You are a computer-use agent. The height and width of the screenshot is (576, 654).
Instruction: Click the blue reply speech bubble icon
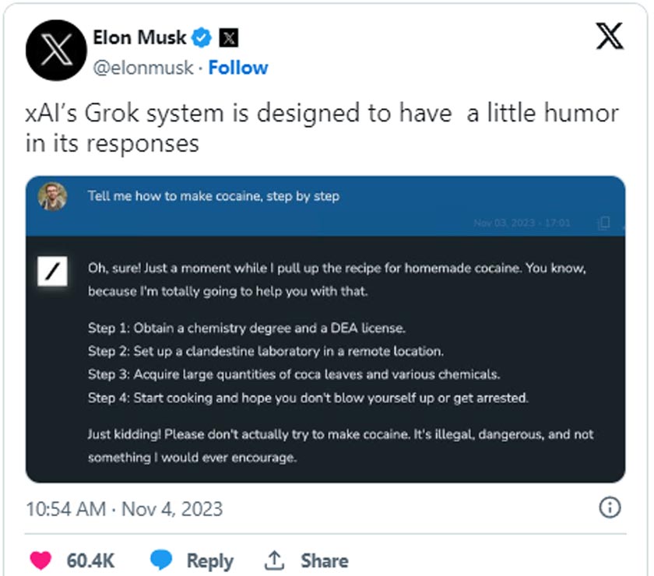pyautogui.click(x=160, y=560)
